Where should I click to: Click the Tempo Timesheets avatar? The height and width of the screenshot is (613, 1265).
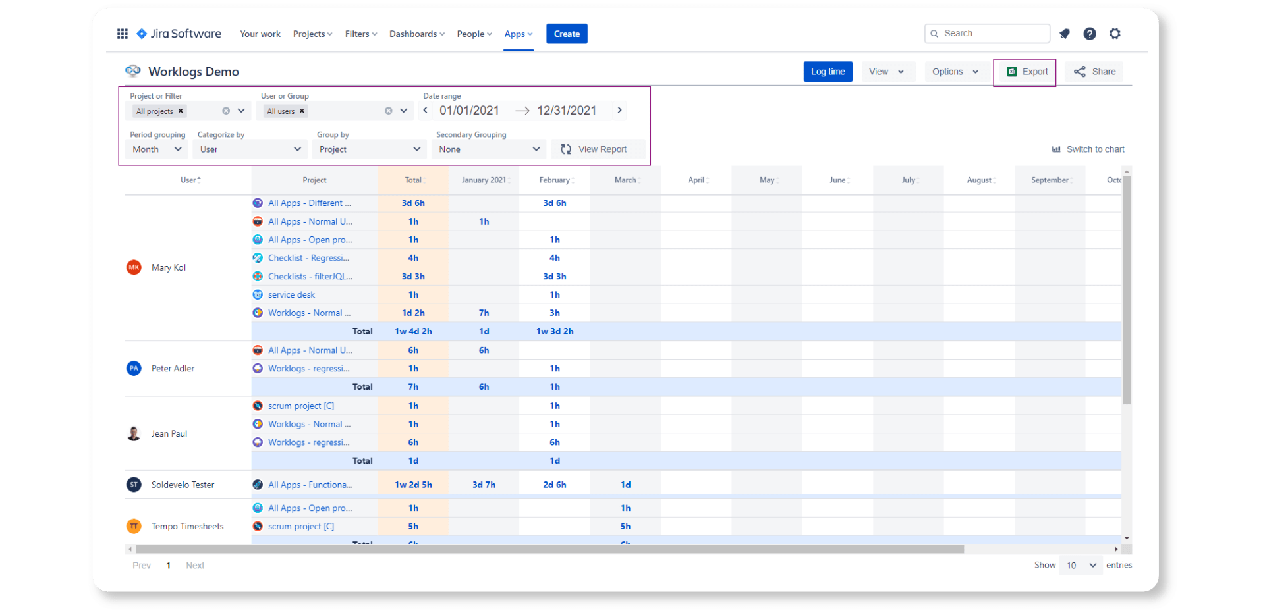(x=134, y=525)
